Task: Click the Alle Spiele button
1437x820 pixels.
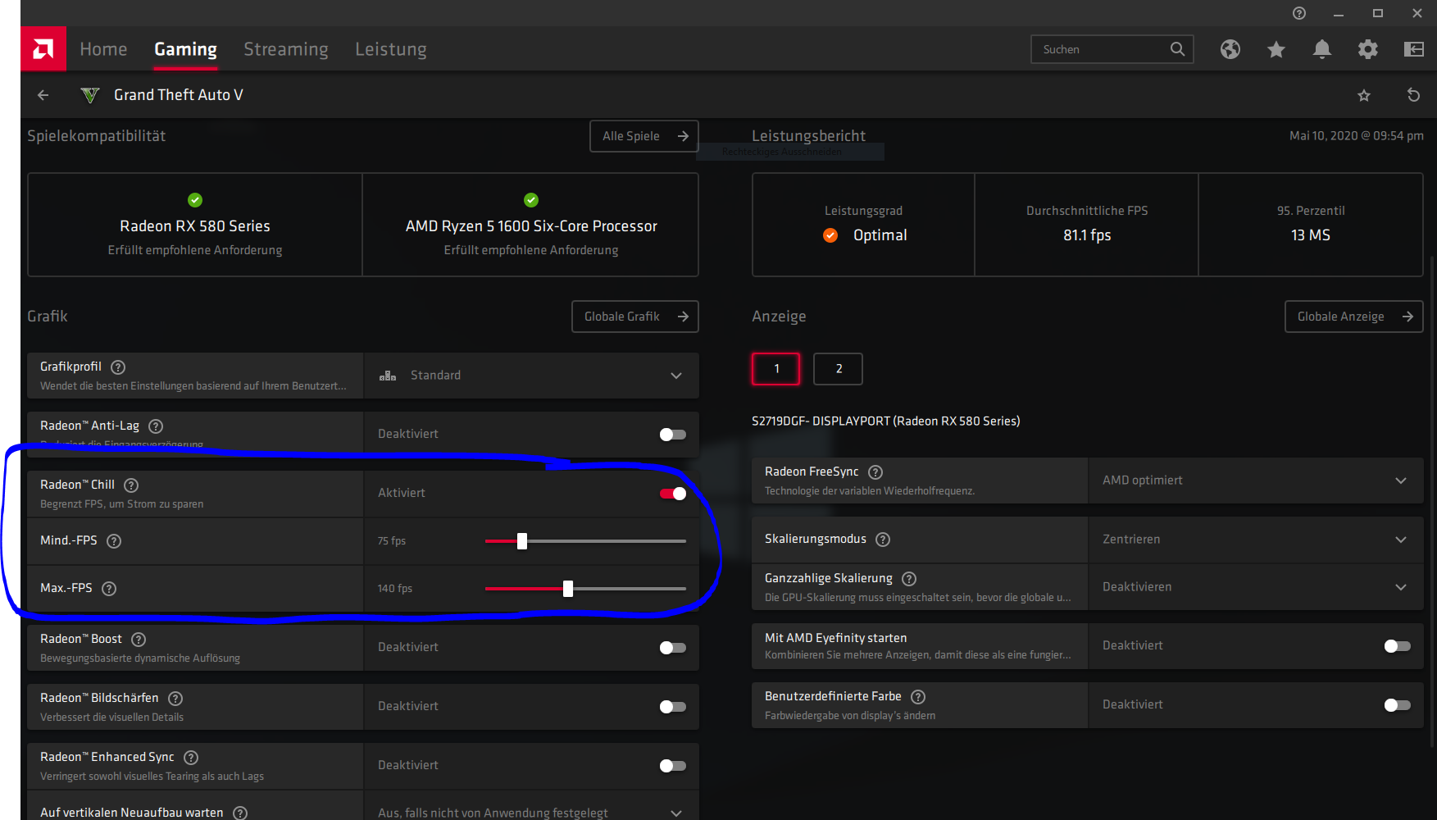Action: [644, 136]
